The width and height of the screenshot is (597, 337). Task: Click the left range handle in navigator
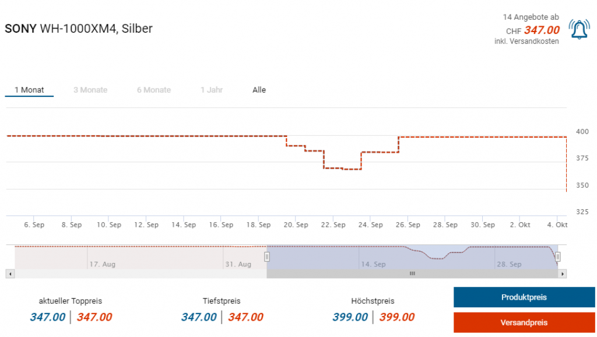[x=267, y=257]
